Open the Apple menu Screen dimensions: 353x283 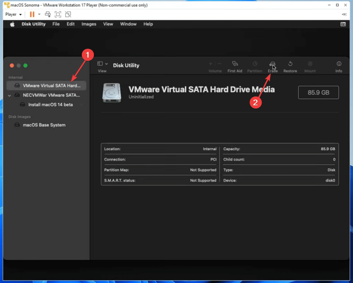coord(12,24)
